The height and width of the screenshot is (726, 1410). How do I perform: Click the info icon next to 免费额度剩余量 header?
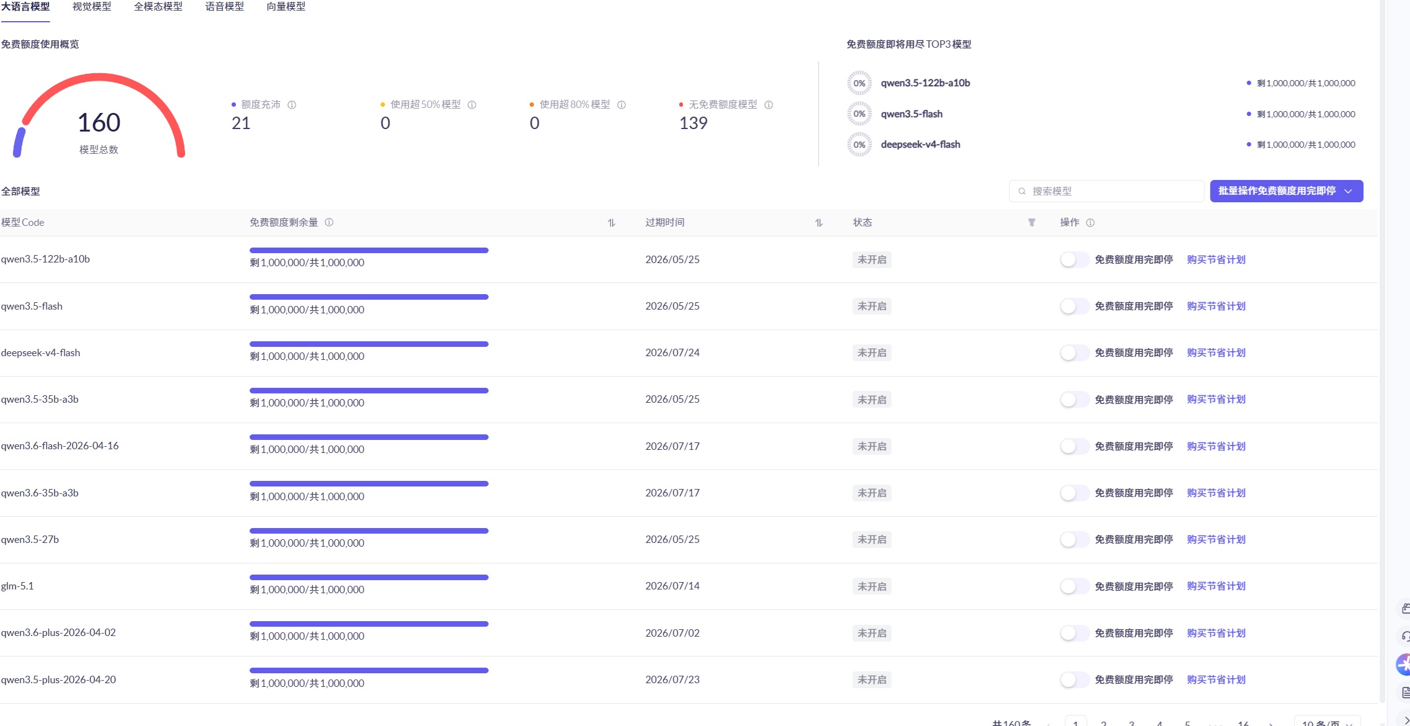click(329, 222)
